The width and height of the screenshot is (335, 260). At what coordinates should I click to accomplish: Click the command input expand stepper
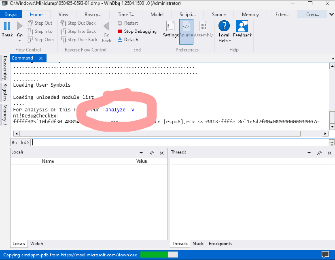click(332, 143)
